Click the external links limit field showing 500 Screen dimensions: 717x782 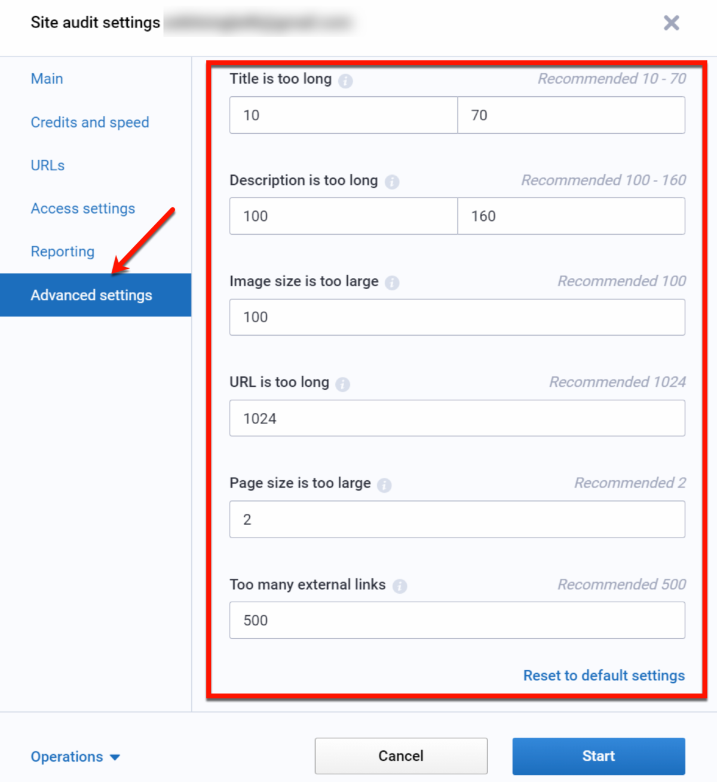pos(456,620)
